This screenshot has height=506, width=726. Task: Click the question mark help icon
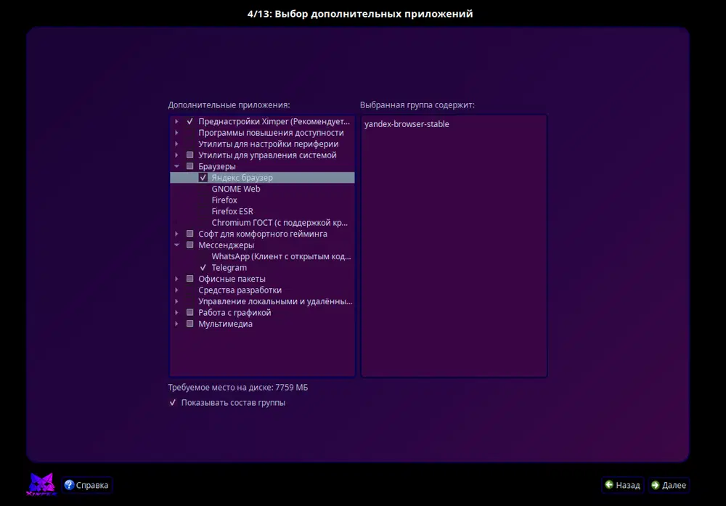pyautogui.click(x=69, y=485)
